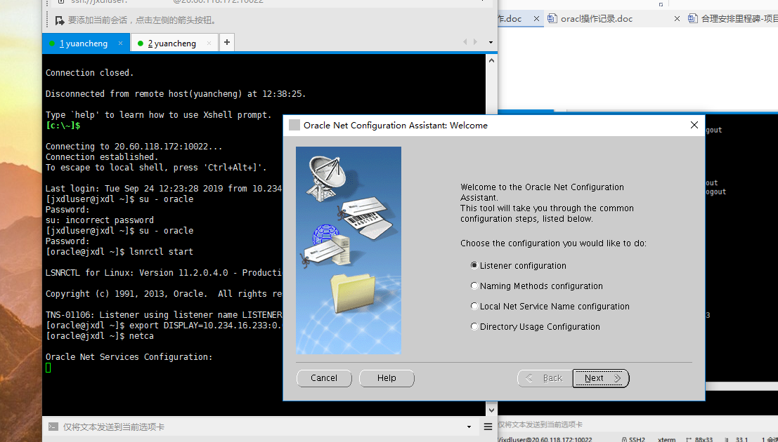Click the 'netca' command line in terminal

[100, 336]
